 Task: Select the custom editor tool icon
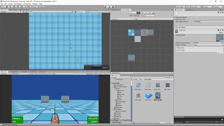pos(26,7)
